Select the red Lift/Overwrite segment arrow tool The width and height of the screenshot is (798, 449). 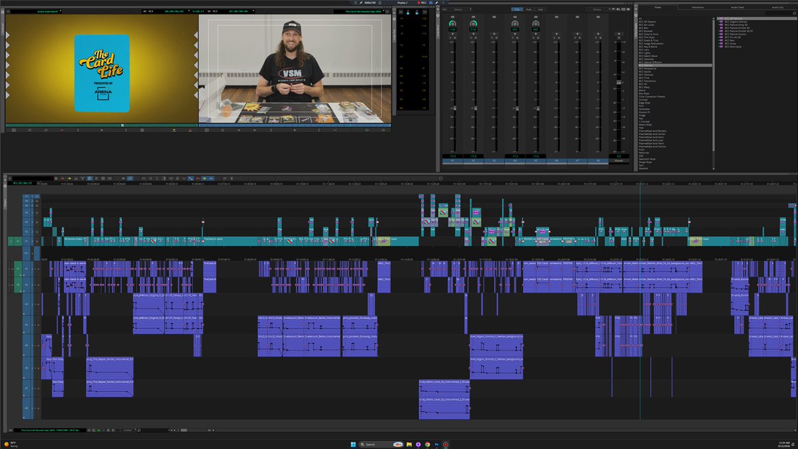(x=63, y=178)
